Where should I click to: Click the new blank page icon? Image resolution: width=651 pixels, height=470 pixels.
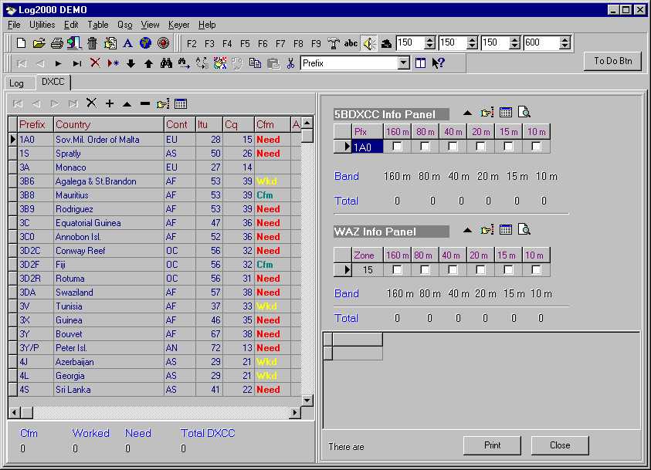coord(21,43)
